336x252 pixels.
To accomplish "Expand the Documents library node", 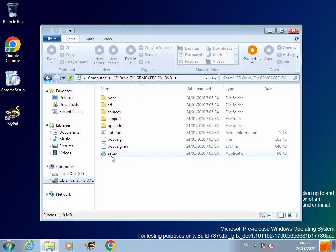I will (x=50, y=132).
